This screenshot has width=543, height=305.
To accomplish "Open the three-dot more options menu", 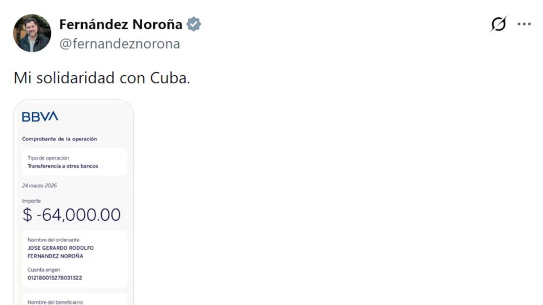I will pyautogui.click(x=524, y=24).
